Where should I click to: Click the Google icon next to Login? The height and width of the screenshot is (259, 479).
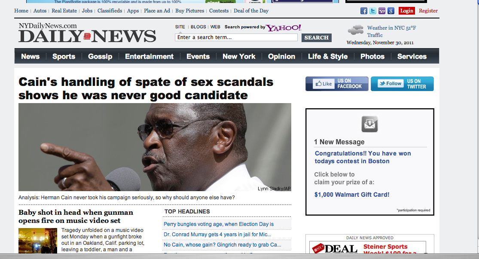tap(391, 11)
